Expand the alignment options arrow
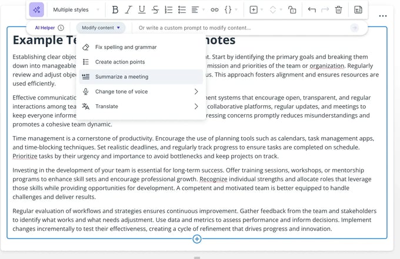Image resolution: width=400 pixels, height=259 pixels. pos(204,9)
